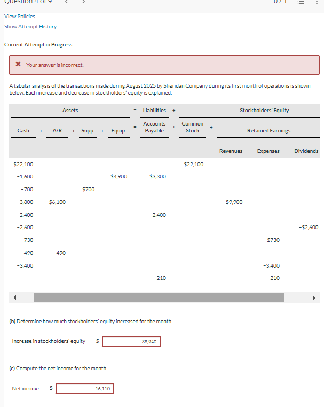
Task: Click the Revenues column header
Action: [x=231, y=151]
